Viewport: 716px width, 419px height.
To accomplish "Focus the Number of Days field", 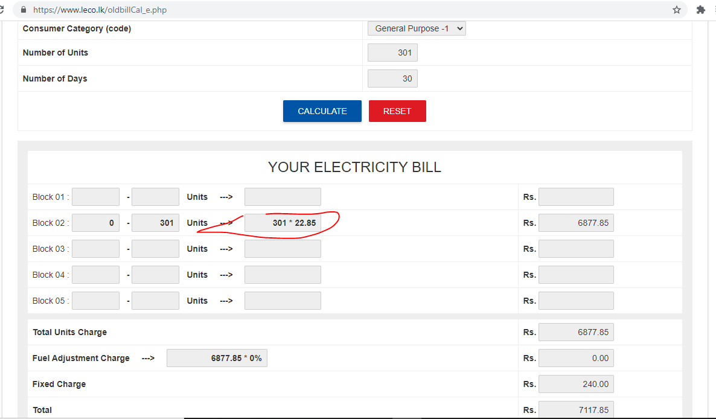I will (392, 78).
